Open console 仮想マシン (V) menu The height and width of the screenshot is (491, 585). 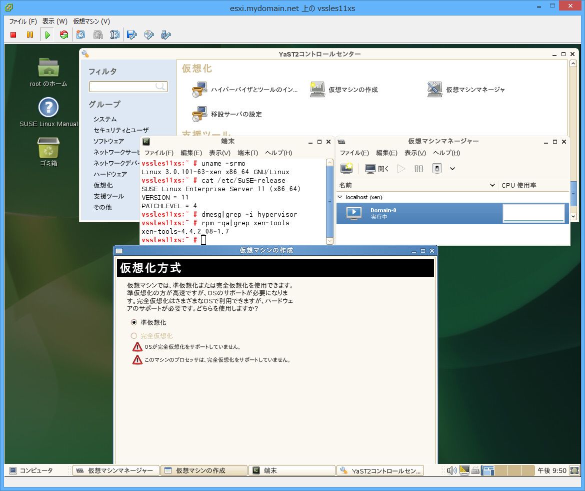[x=91, y=22]
